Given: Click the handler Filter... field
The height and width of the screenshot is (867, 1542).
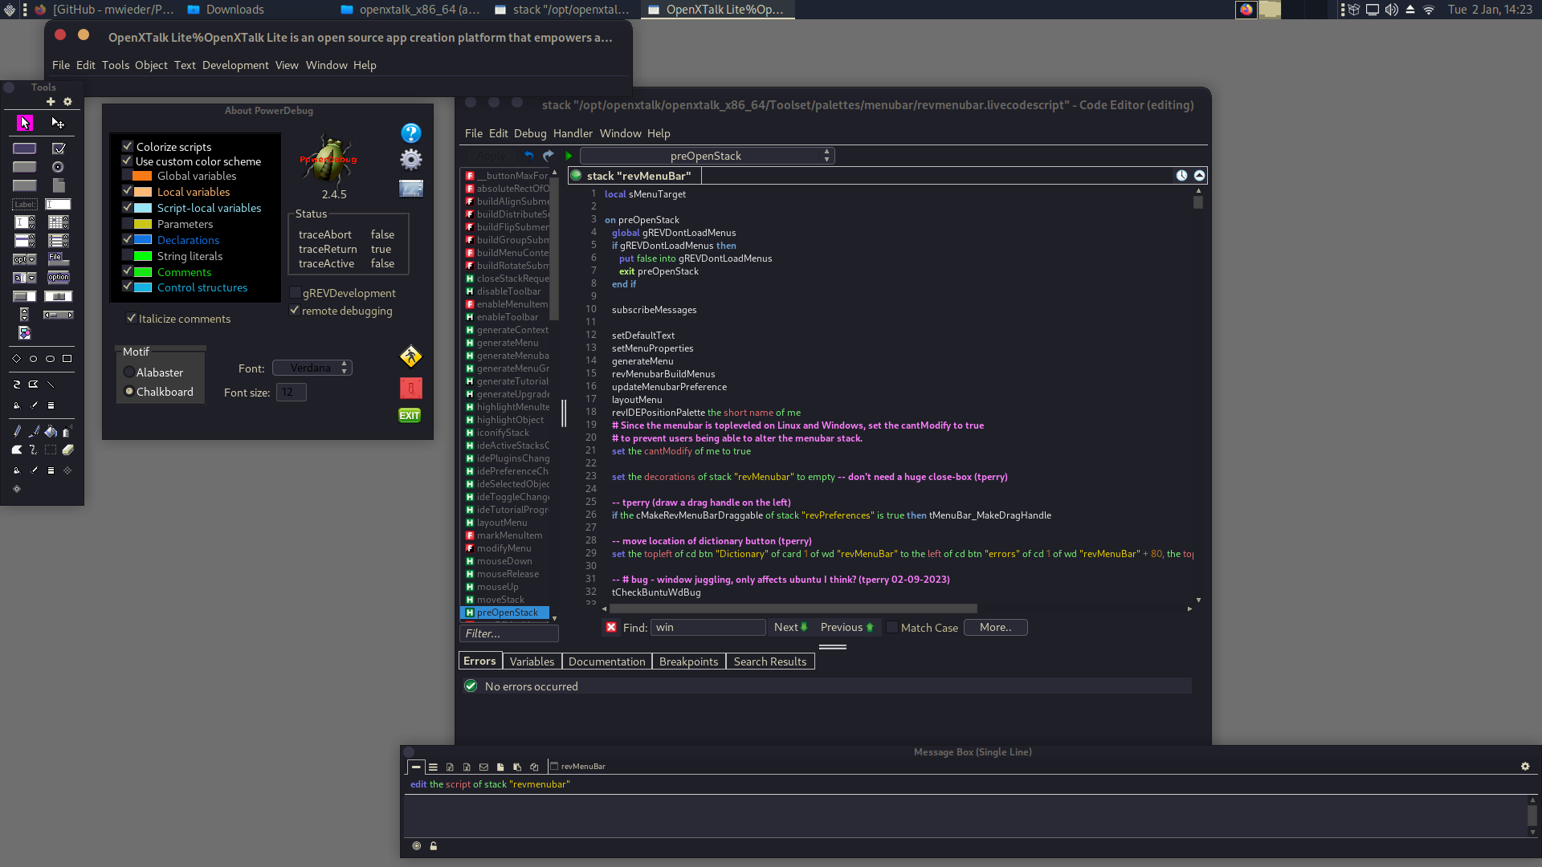Looking at the screenshot, I should click(x=509, y=633).
